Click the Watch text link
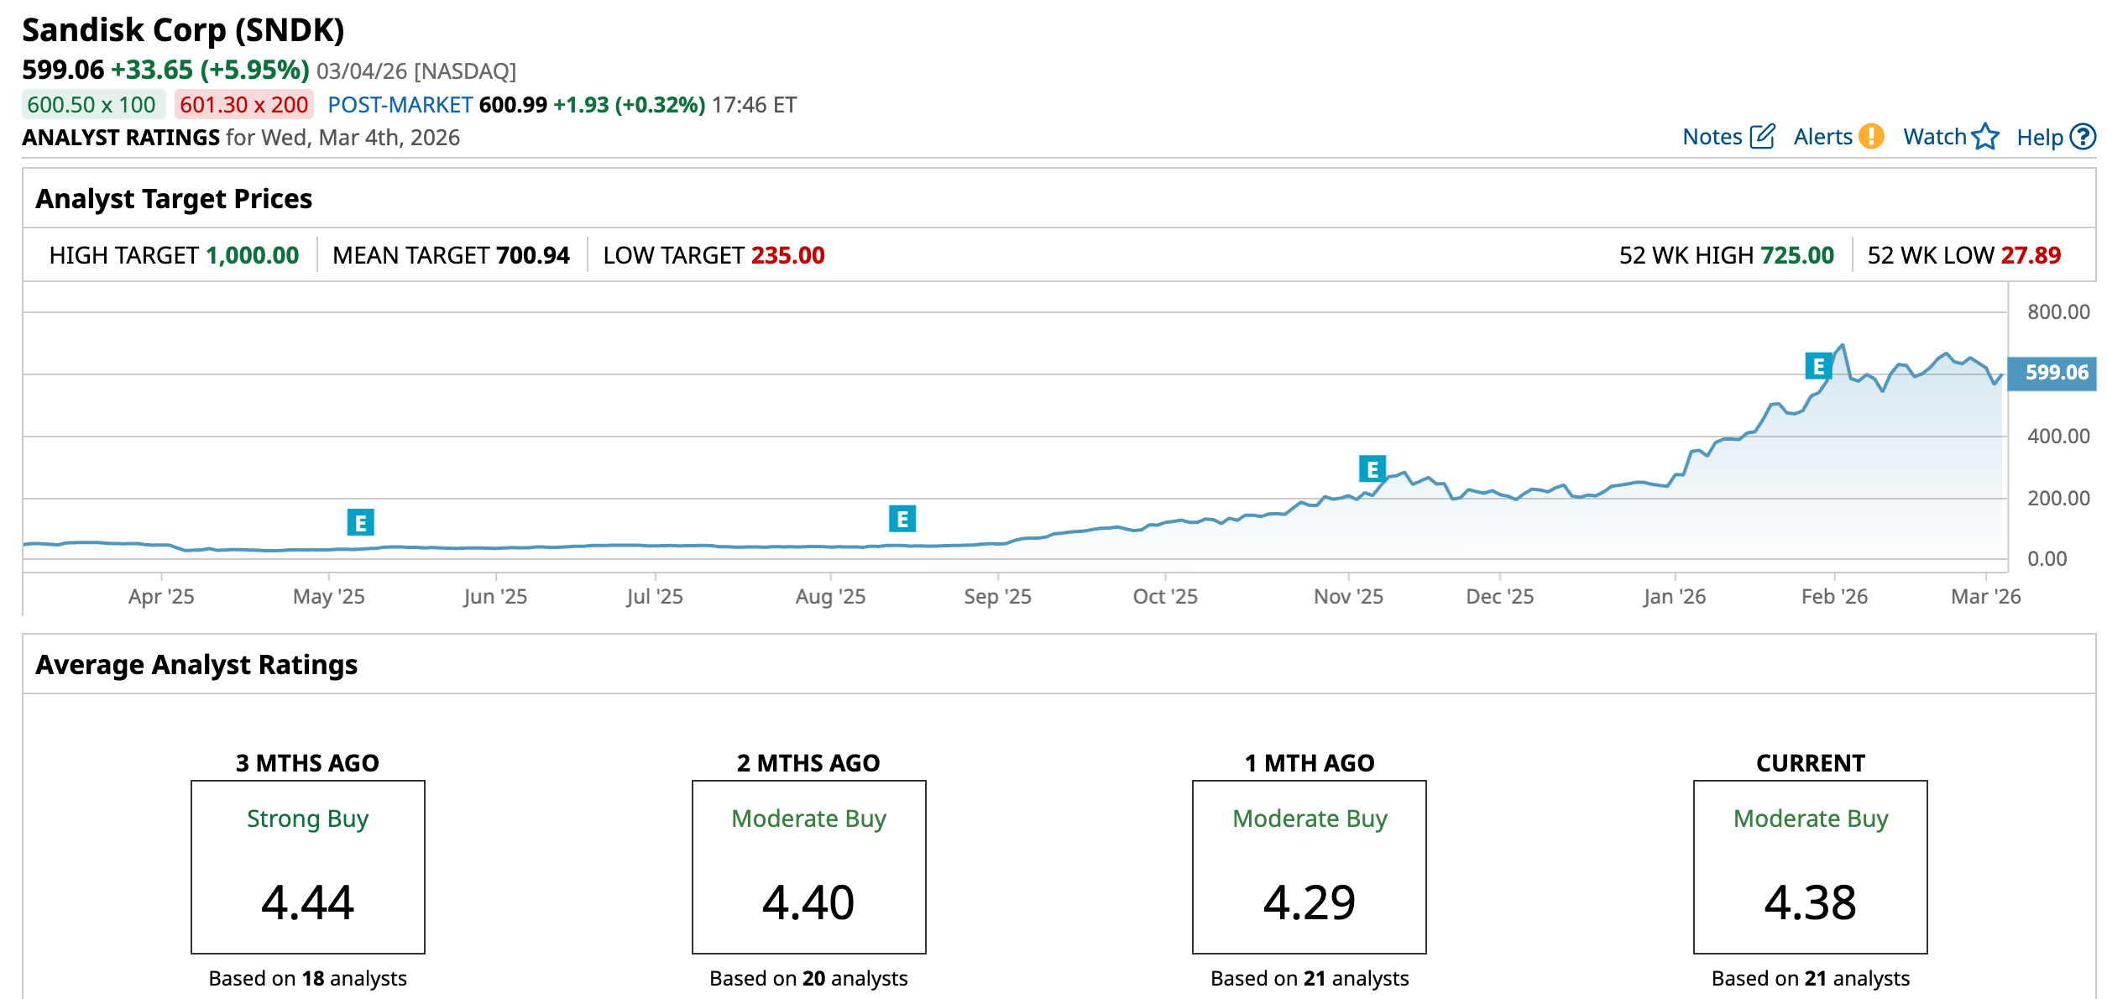This screenshot has height=999, width=2107. pyautogui.click(x=1934, y=137)
